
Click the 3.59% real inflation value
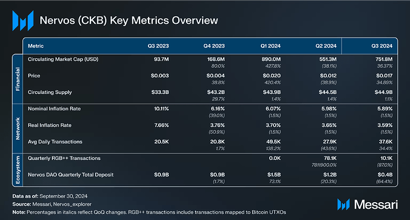click(385, 125)
